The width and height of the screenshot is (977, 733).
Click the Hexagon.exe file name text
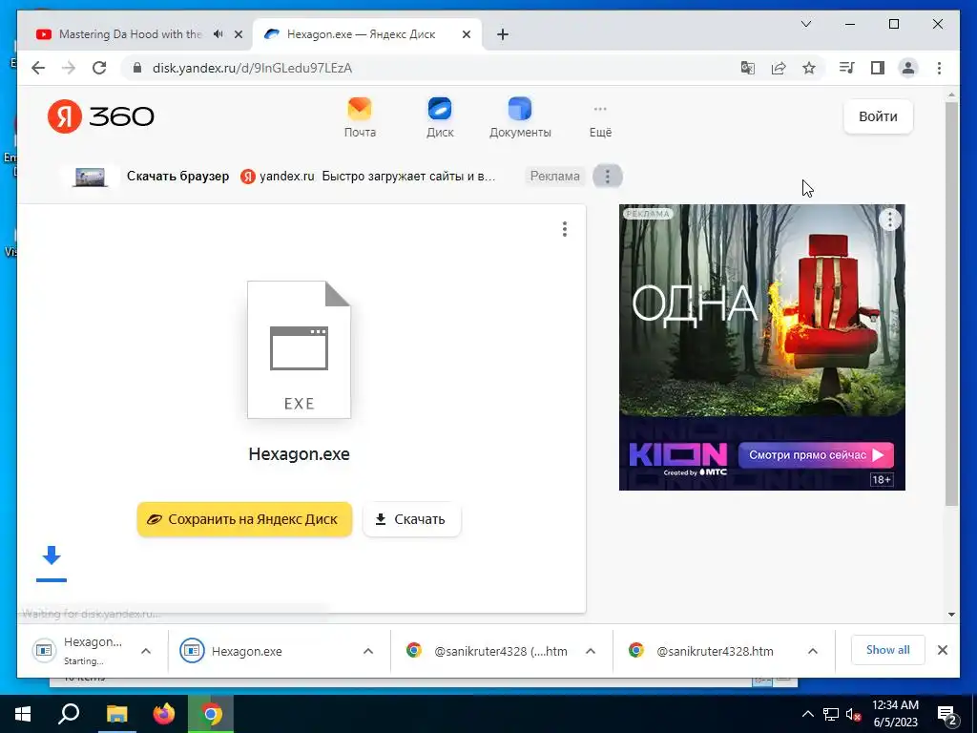point(299,453)
